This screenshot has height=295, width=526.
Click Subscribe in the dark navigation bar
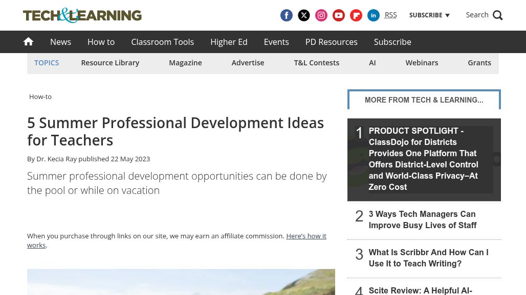pyautogui.click(x=392, y=42)
